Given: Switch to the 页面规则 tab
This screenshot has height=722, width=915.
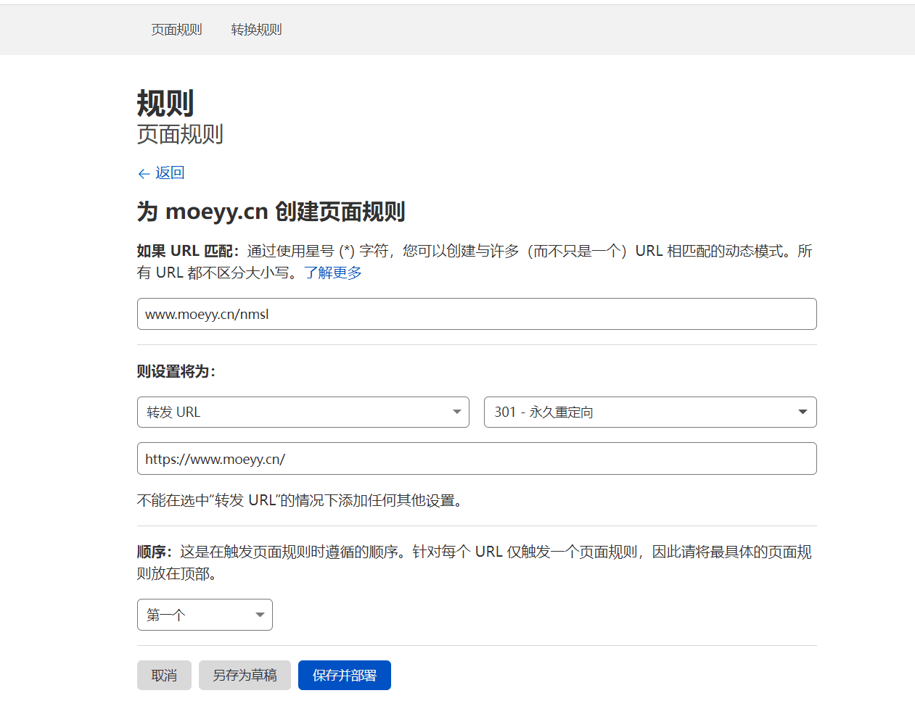Looking at the screenshot, I should [x=176, y=30].
